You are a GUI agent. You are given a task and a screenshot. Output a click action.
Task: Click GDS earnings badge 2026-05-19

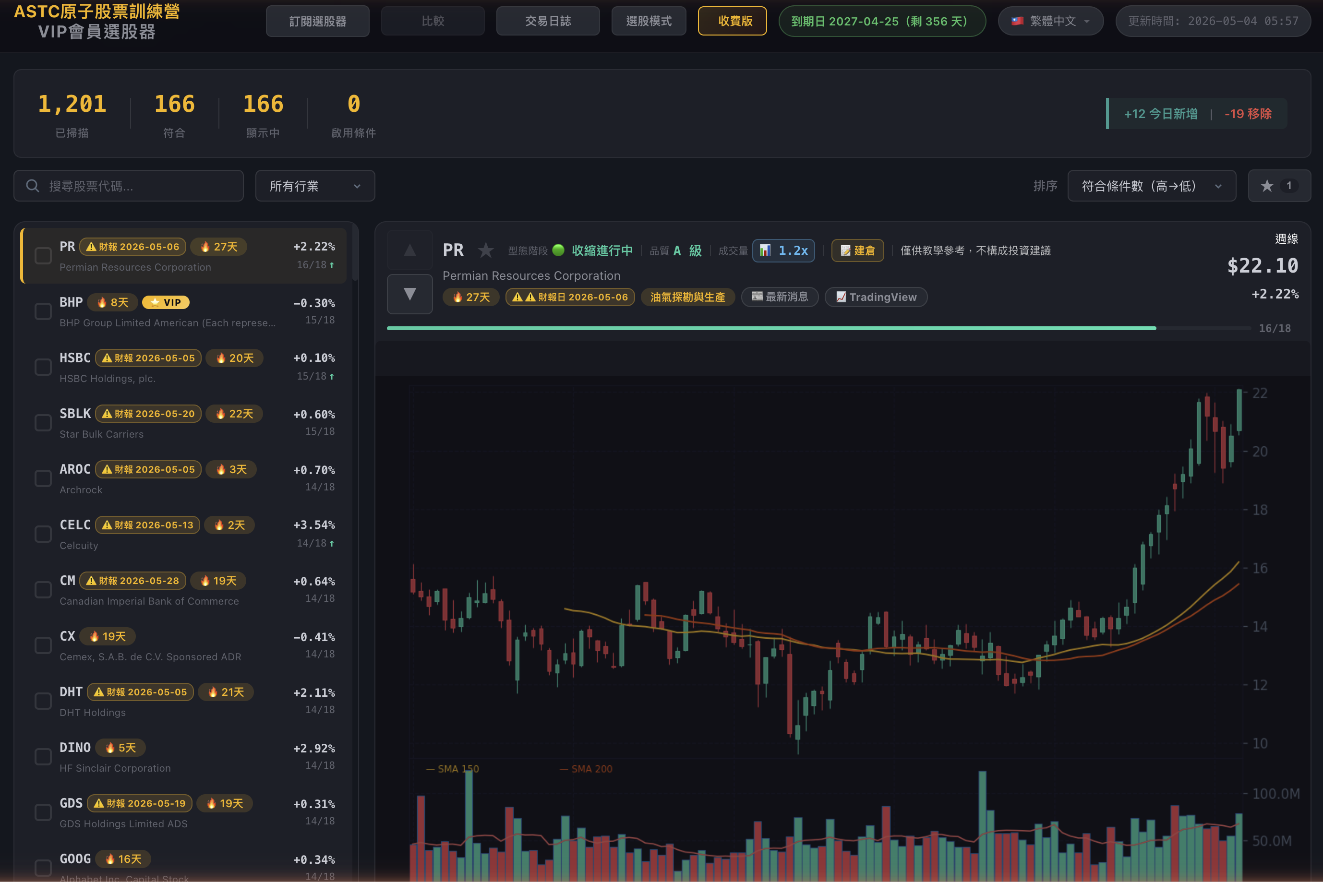tap(140, 803)
